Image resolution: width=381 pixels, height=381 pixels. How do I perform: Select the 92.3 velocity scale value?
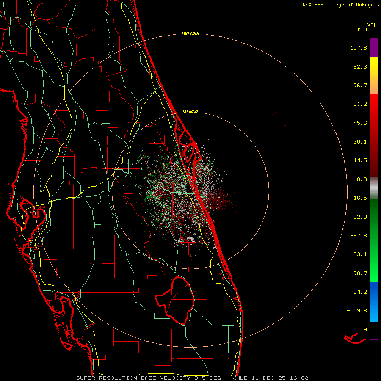point(360,66)
